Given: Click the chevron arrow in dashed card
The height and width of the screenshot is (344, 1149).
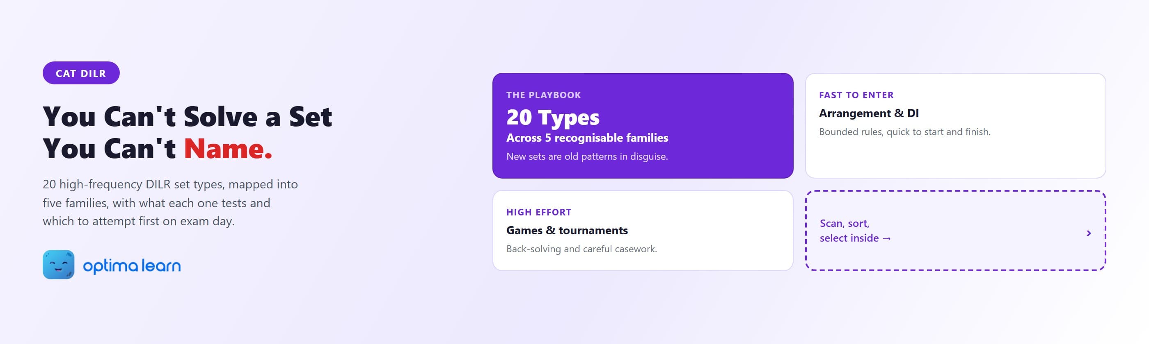Looking at the screenshot, I should (1089, 233).
